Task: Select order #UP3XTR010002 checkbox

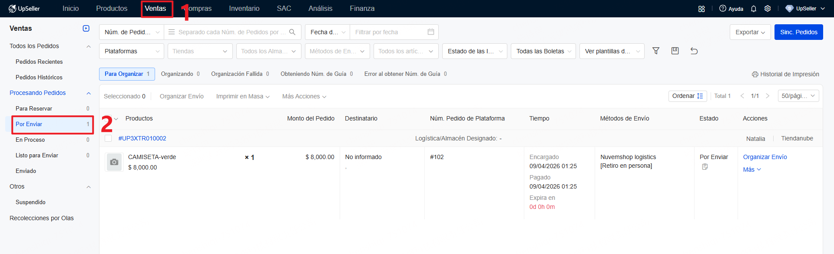Action: (108, 138)
